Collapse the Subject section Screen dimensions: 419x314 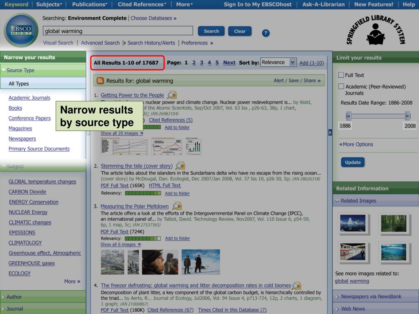point(43,166)
